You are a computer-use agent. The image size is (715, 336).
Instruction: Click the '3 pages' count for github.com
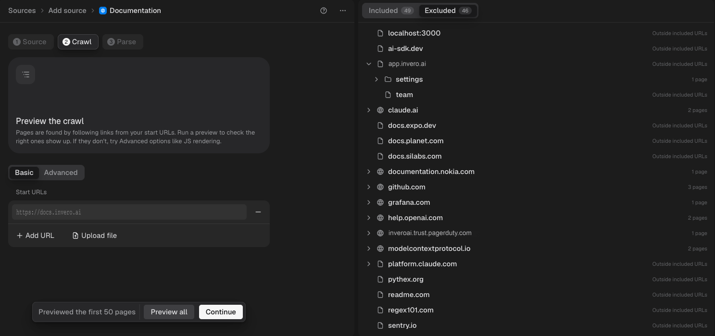point(697,187)
